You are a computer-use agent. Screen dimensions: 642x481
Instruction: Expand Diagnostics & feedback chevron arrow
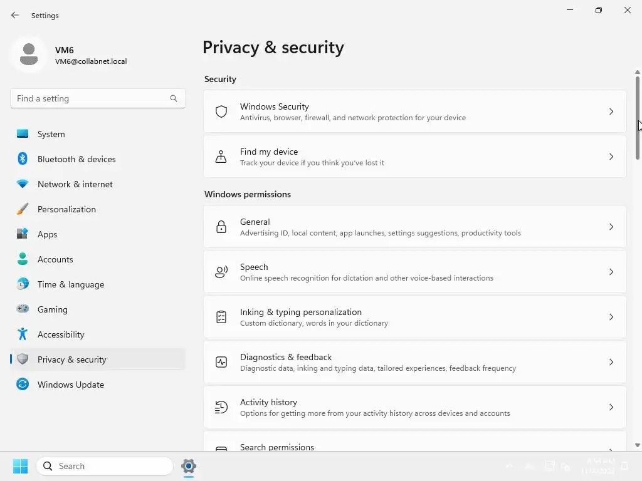[611, 362]
